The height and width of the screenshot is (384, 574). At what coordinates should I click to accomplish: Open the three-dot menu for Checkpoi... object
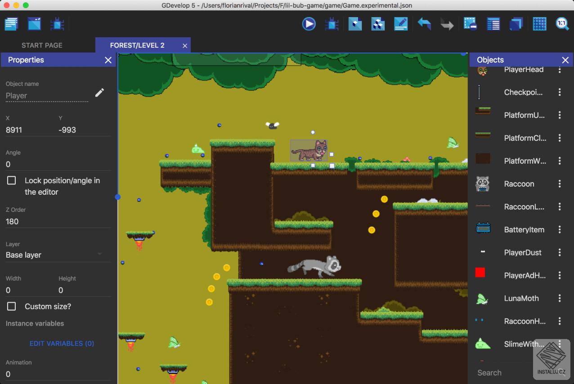click(x=560, y=92)
